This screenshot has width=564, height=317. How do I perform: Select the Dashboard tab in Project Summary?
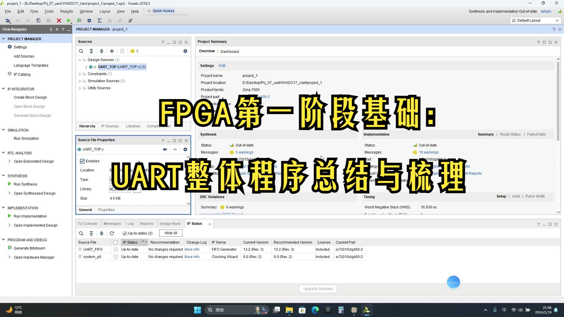coord(230,51)
